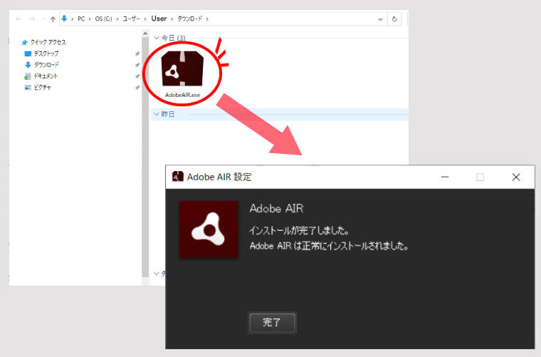Open the ドキュメント folder in sidebar
Viewport: 541px width, 357px height.
tap(46, 76)
